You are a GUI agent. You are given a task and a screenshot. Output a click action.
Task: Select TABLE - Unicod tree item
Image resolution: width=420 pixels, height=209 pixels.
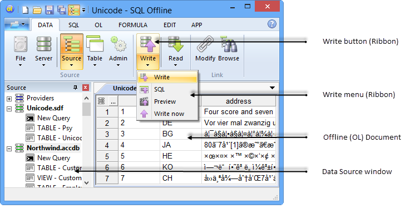[60, 137]
